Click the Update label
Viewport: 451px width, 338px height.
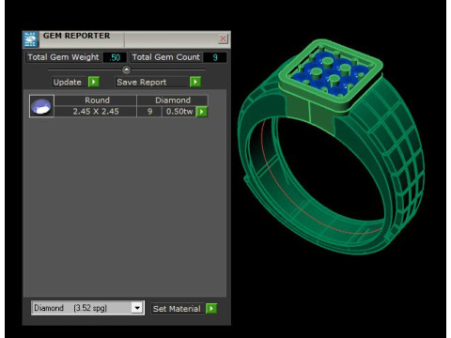[68, 83]
